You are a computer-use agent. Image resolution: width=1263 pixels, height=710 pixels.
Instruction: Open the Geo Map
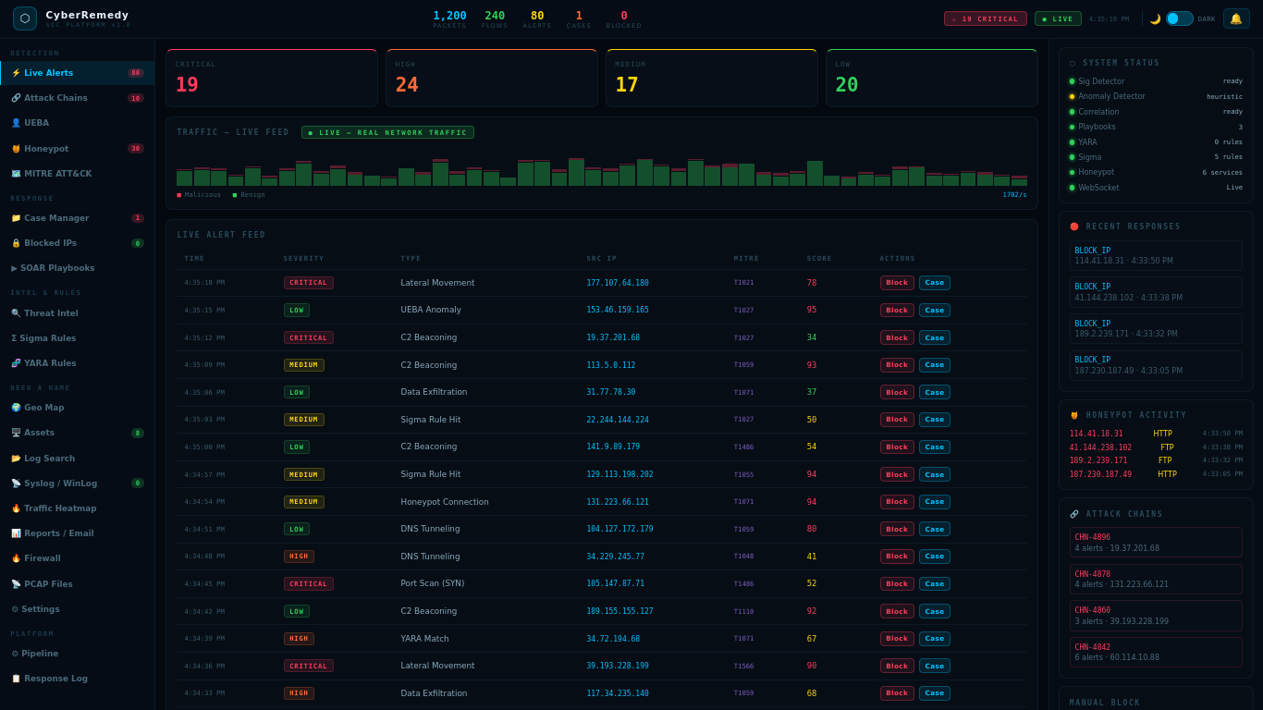[x=41, y=407]
